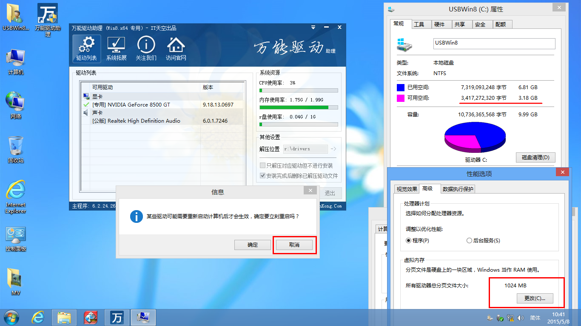Select the 程序(P) radio button

click(x=409, y=240)
